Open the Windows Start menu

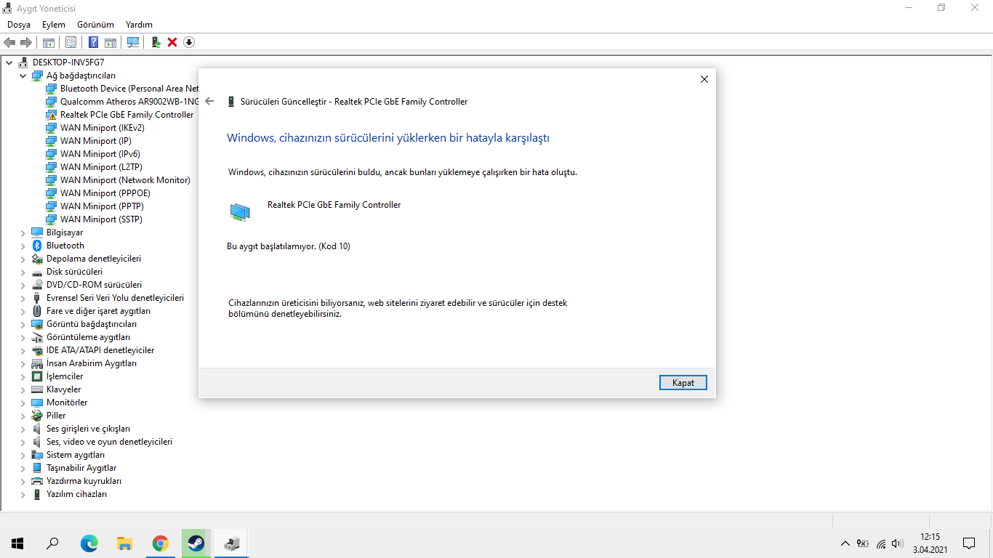(17, 543)
